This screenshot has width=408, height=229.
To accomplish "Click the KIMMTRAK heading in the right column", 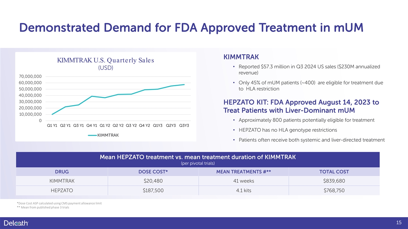I will 241,56.
